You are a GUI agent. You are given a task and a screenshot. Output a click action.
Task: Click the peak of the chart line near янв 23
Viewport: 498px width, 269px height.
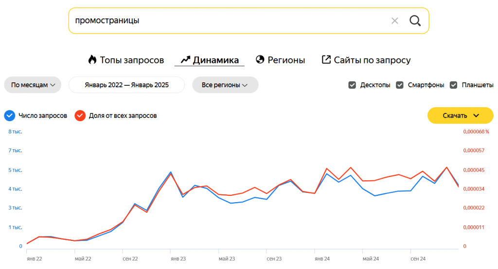(x=171, y=172)
